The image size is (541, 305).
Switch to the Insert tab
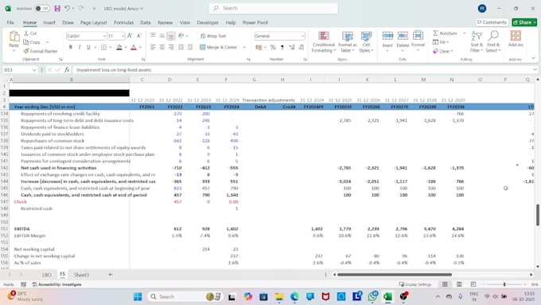[x=49, y=22]
